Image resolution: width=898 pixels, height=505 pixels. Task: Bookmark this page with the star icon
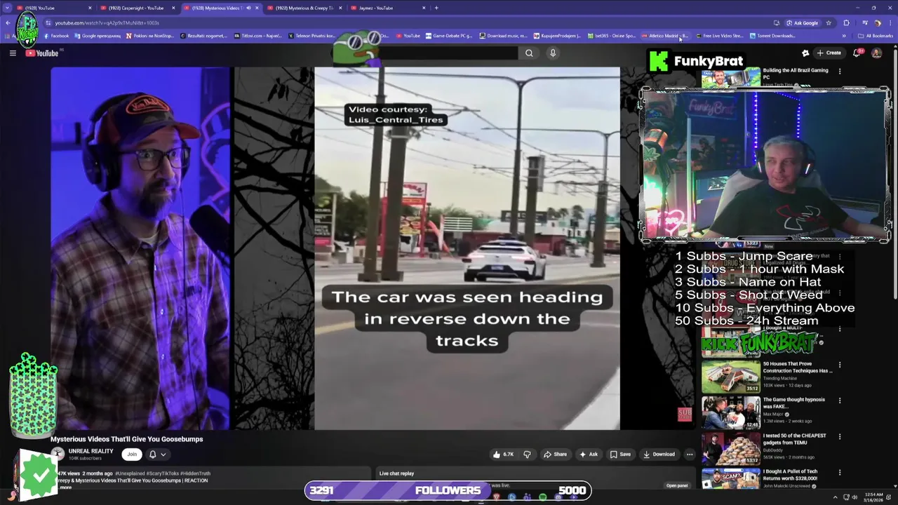(829, 23)
